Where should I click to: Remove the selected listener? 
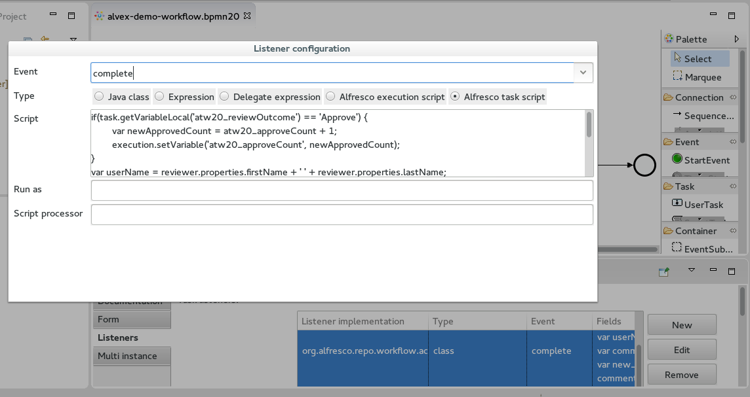pyautogui.click(x=681, y=375)
